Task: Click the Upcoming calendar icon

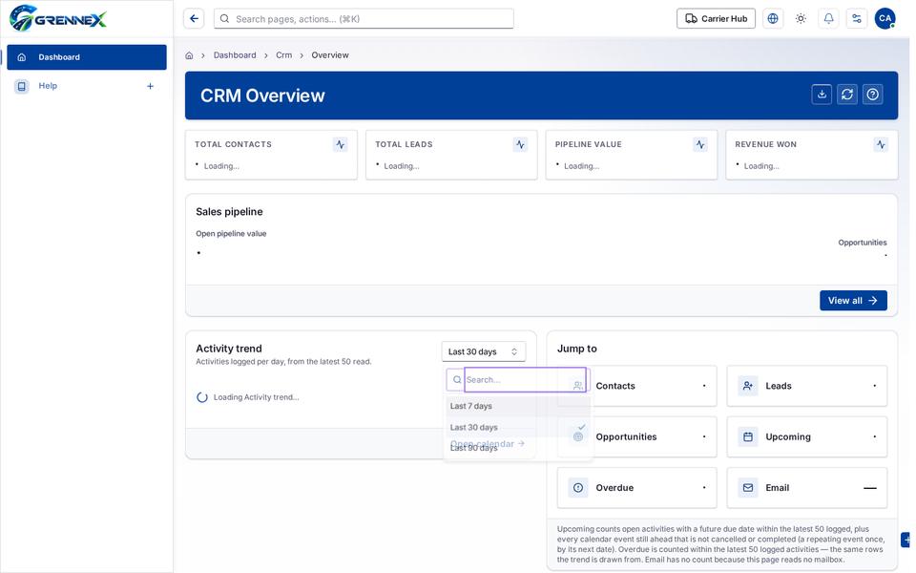Action: [x=748, y=436]
